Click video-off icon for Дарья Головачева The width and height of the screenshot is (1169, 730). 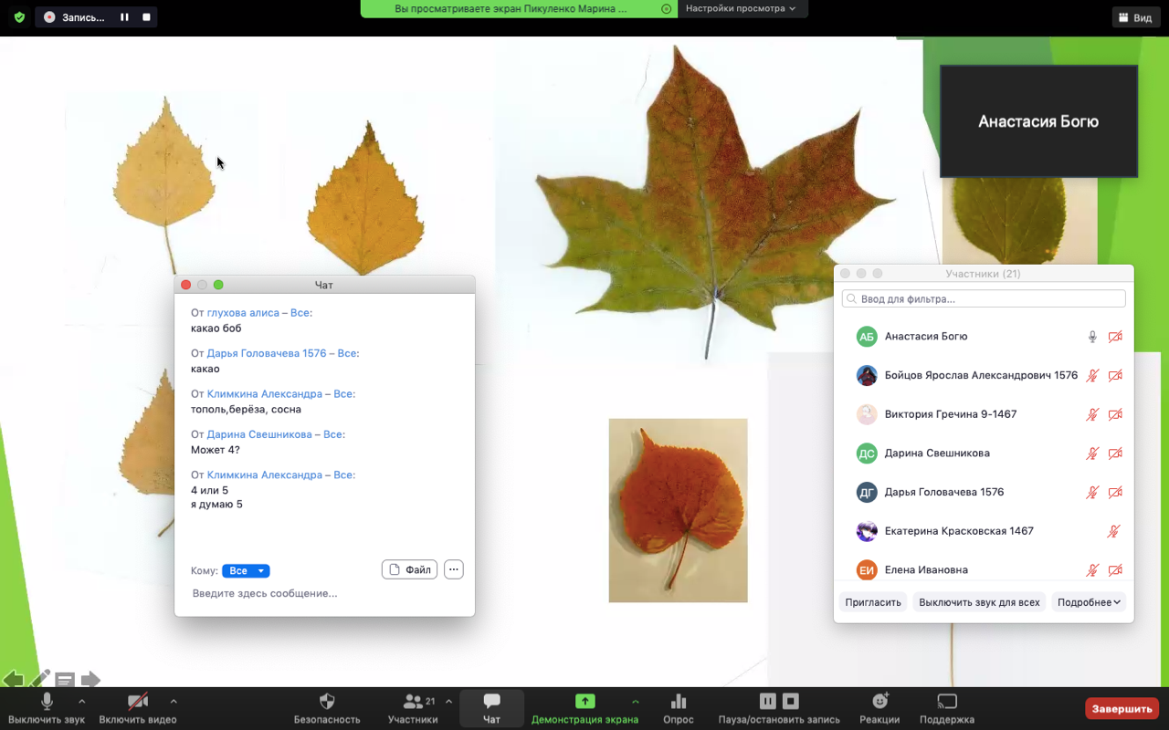[1115, 492]
